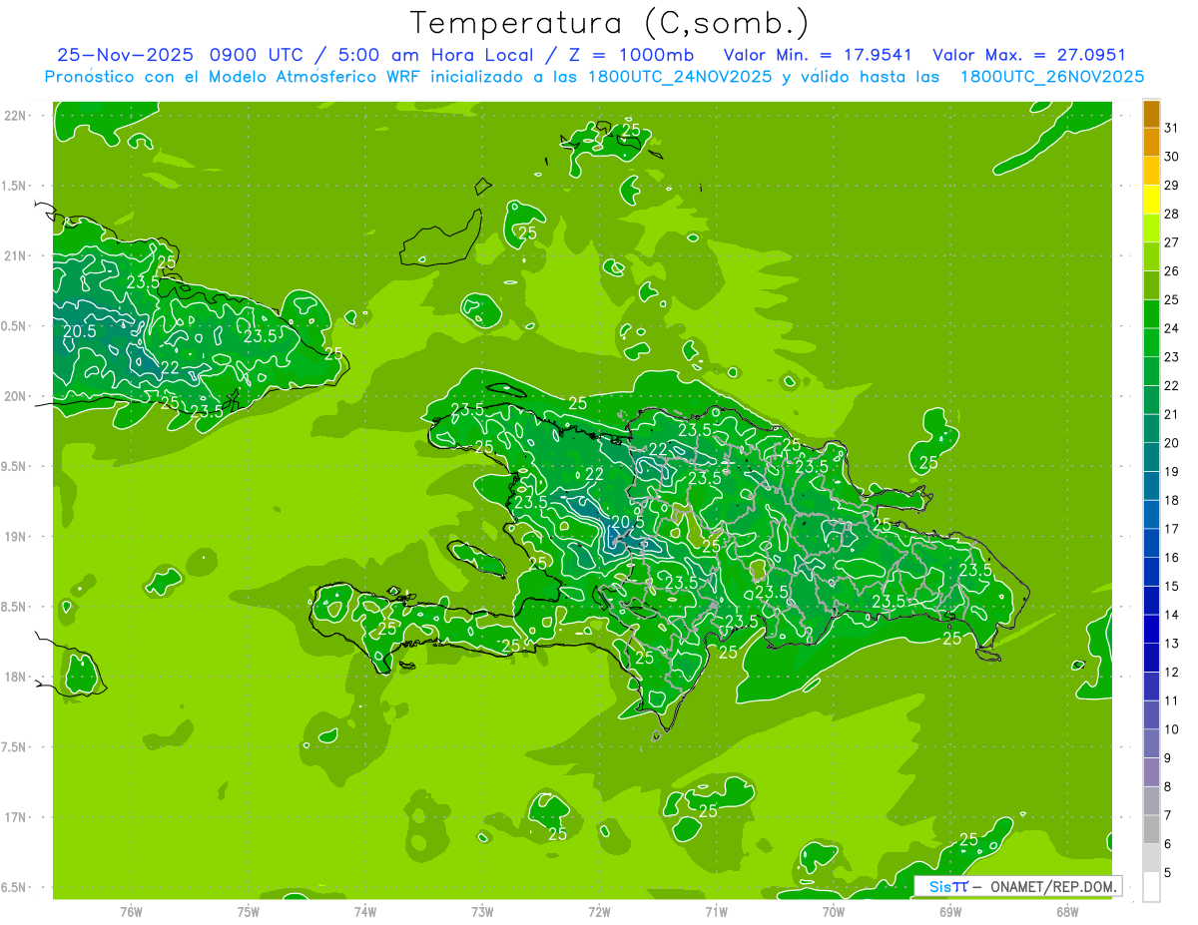Click the '18N' latitude axis label

17,677
